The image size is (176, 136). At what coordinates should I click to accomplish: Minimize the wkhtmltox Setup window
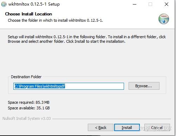pyautogui.click(x=135, y=4)
